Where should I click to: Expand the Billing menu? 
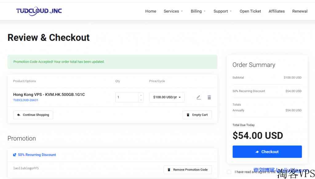pyautogui.click(x=198, y=11)
